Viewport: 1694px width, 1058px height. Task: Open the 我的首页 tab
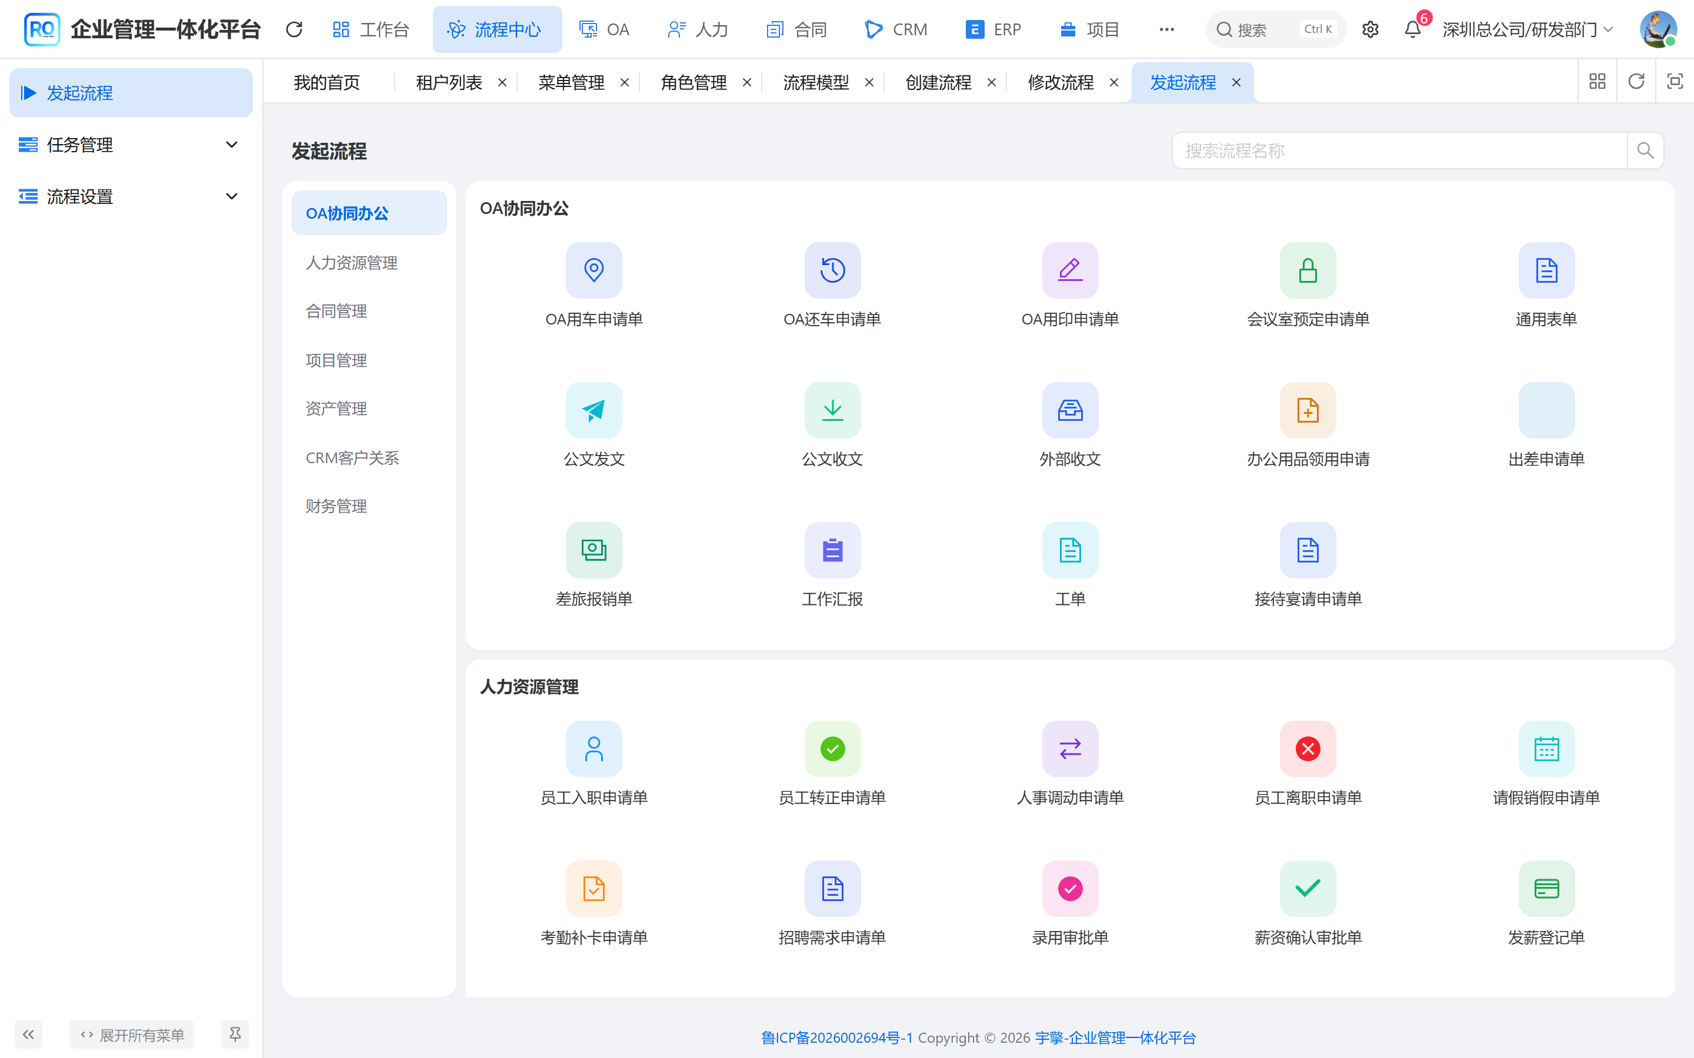[x=327, y=82]
